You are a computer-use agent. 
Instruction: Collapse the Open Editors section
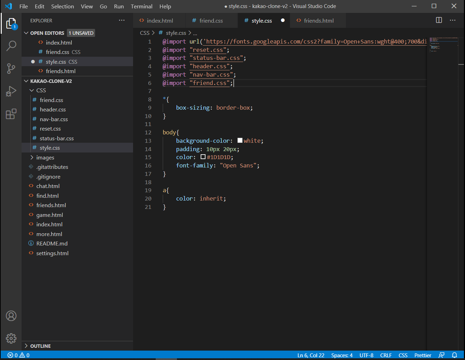[26, 33]
